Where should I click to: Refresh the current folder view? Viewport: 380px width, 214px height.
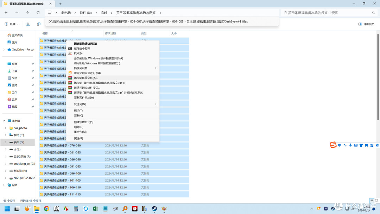38,13
